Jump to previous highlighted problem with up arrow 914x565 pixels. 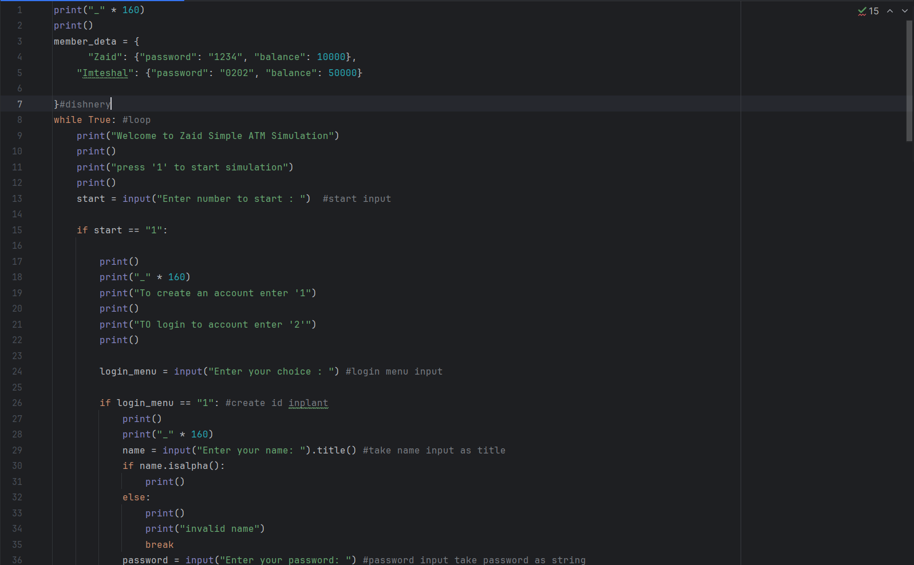[890, 11]
